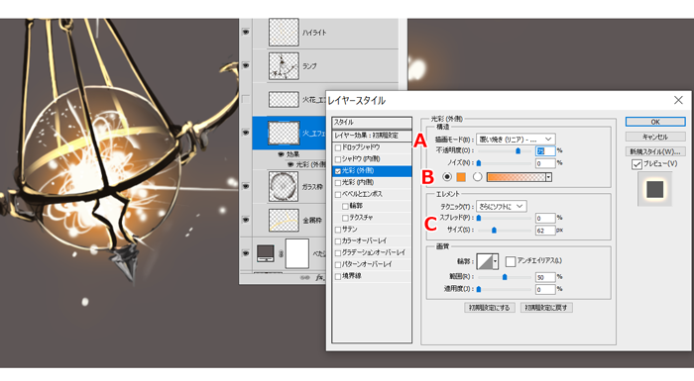Enable the アンチエイリアス checkbox
Viewport: 694px width, 381px height.
coord(511,261)
